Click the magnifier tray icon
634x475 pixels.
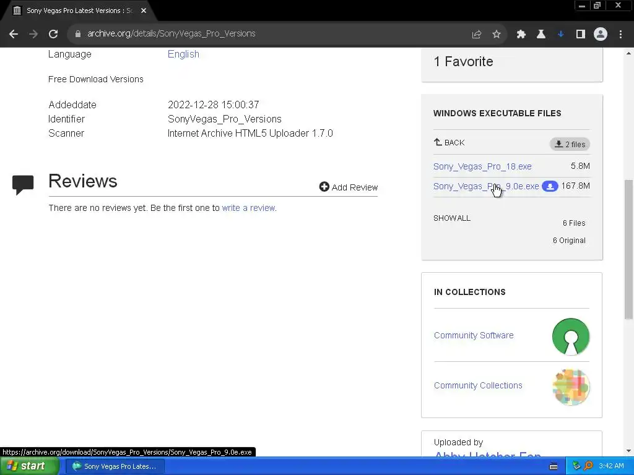(x=588, y=466)
